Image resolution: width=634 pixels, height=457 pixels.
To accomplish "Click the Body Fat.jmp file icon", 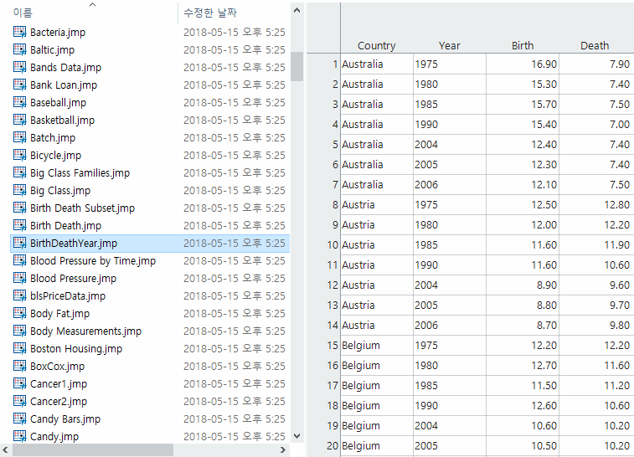I will click(20, 313).
